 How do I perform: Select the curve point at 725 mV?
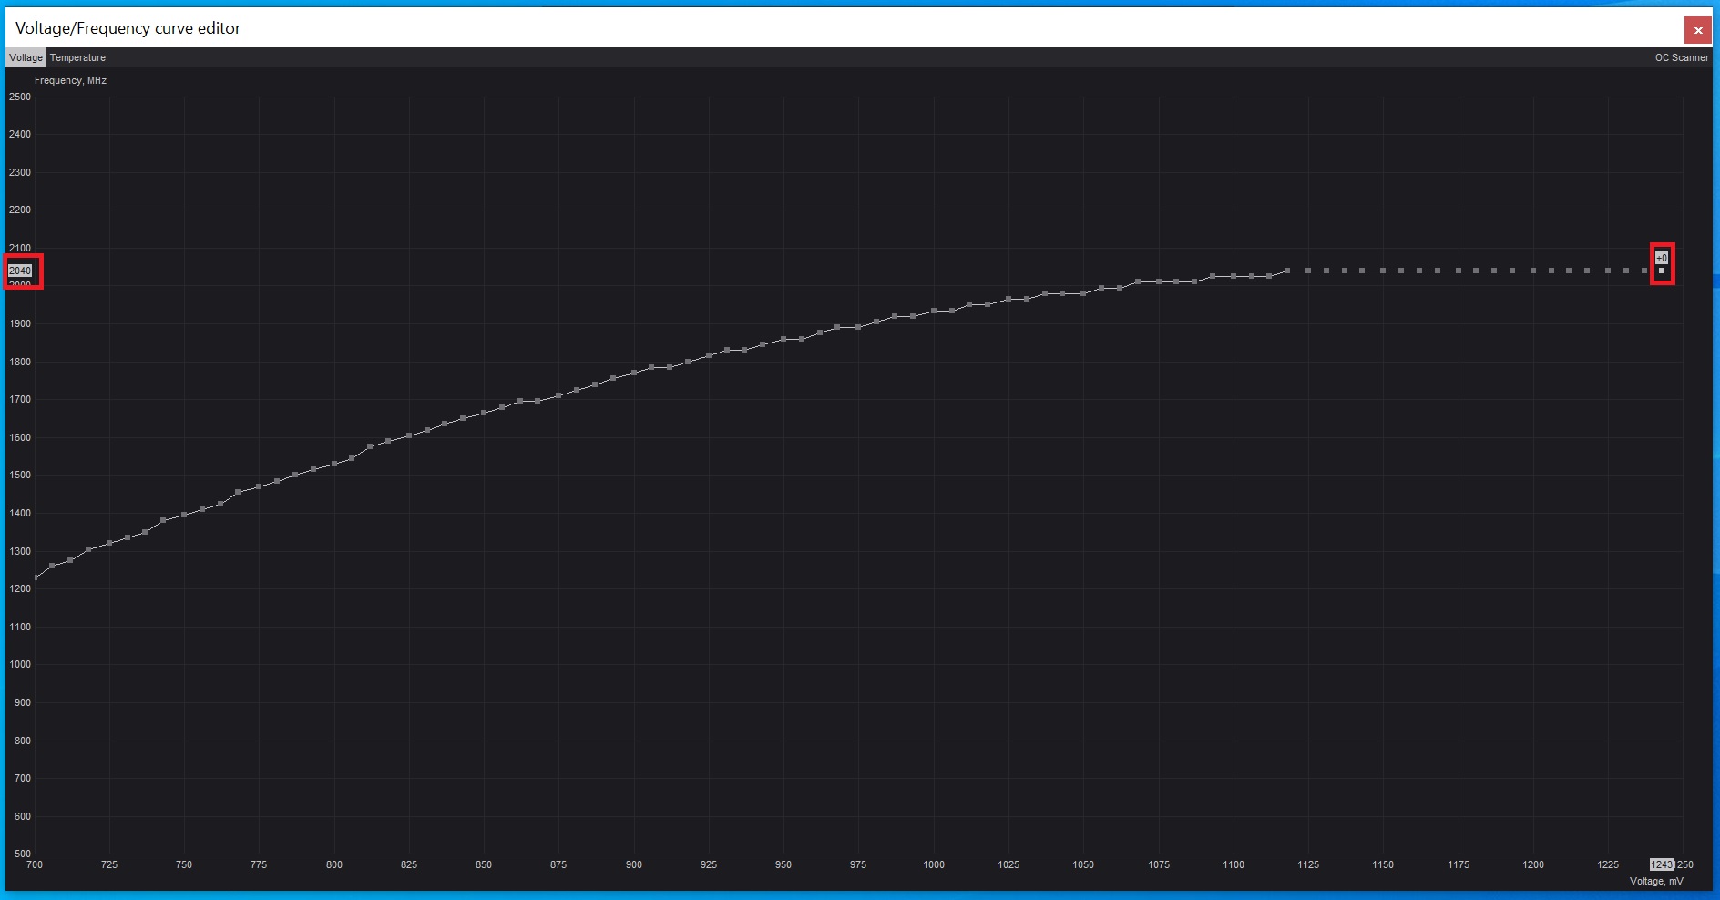click(109, 543)
